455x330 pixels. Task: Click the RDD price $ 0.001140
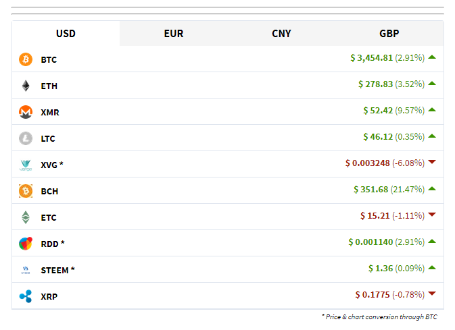tap(370, 242)
